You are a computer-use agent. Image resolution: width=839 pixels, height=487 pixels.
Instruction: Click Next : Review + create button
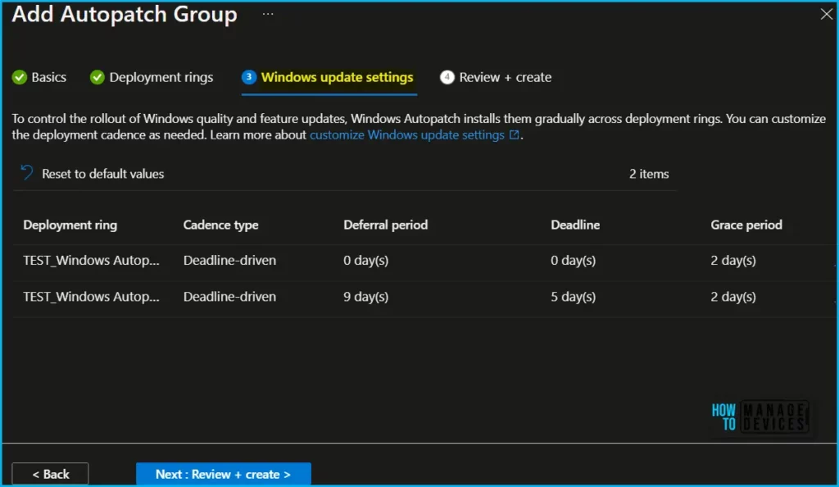click(x=224, y=474)
